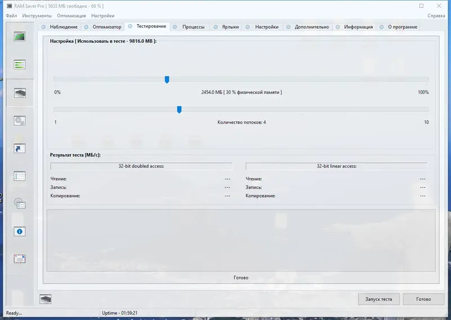Open the Ярлыки tab

point(227,26)
